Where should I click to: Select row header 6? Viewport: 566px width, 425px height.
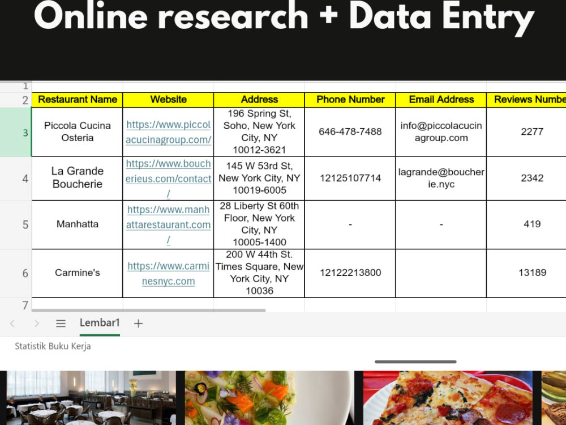(x=16, y=274)
